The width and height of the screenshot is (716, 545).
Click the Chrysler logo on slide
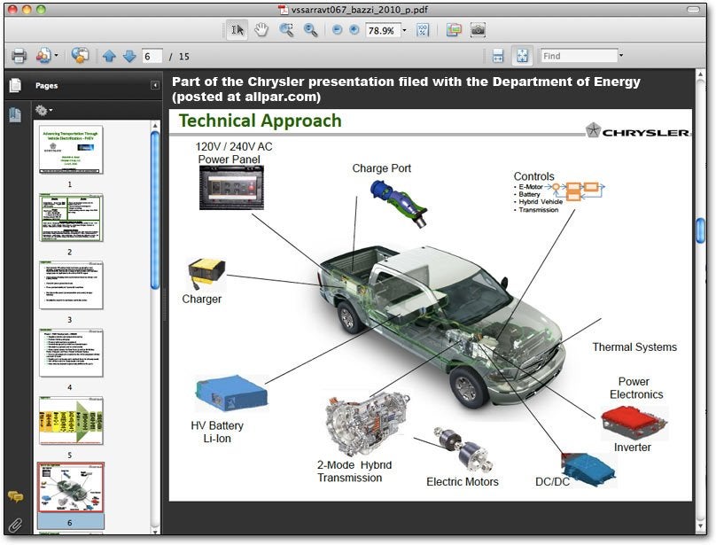coord(638,130)
